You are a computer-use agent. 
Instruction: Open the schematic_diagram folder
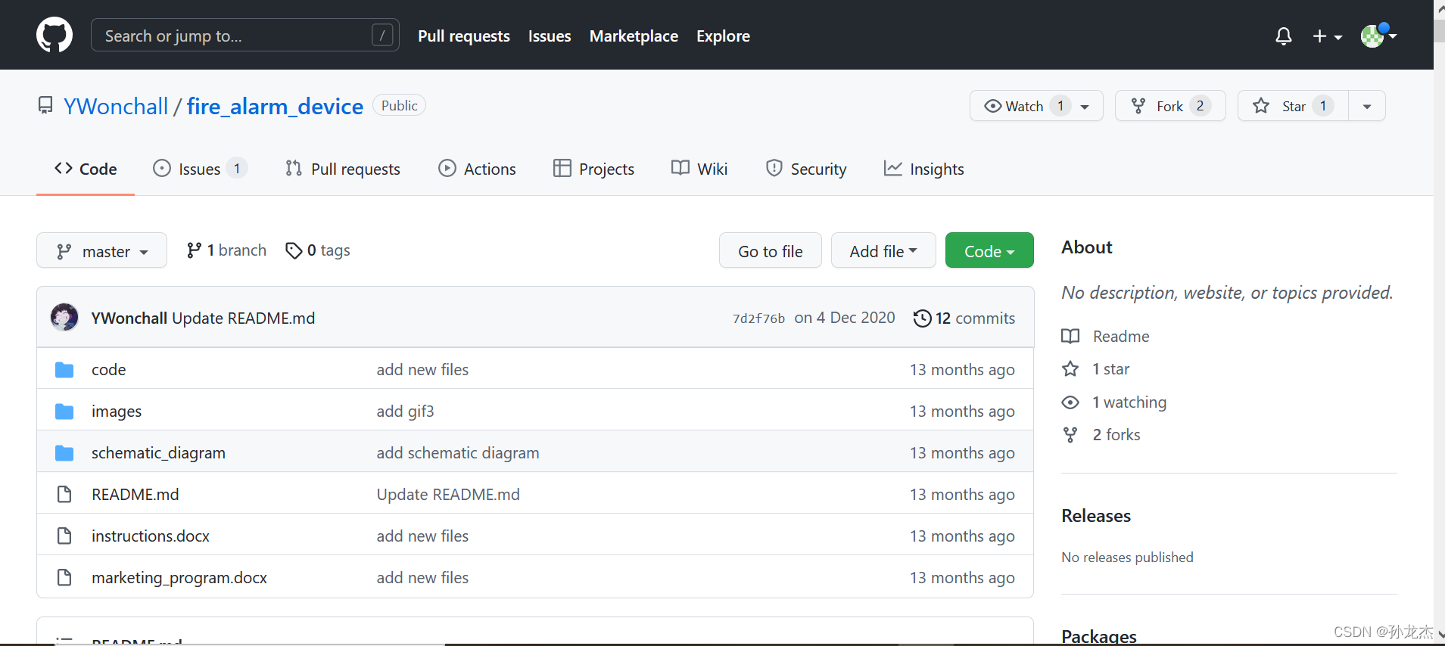(x=158, y=453)
